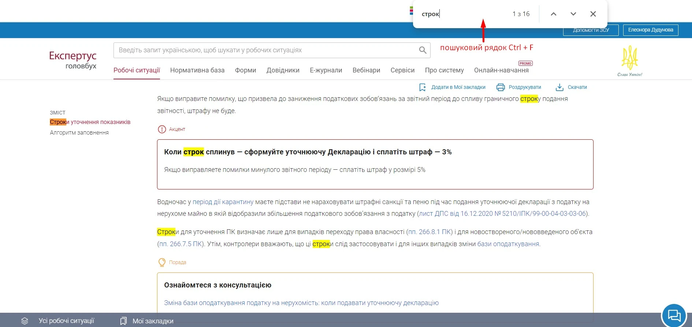The image size is (692, 327).
Task: Jump to Строки уточнення показників section
Action: pos(90,122)
